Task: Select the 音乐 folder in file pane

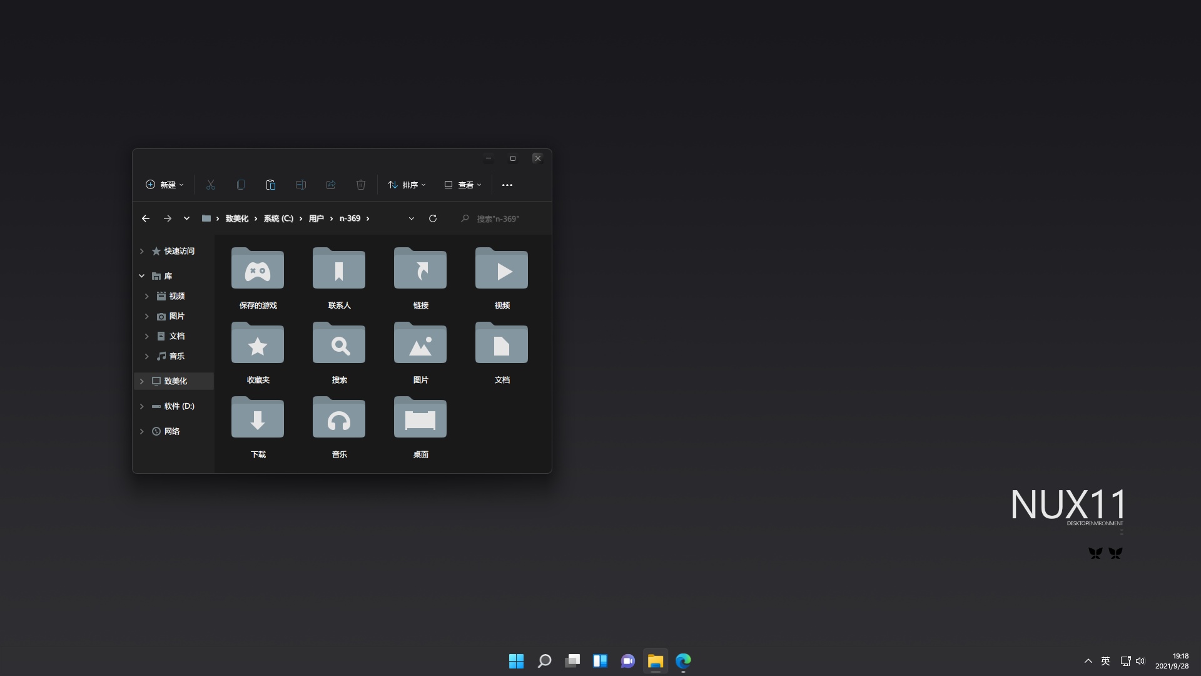Action: (x=339, y=427)
